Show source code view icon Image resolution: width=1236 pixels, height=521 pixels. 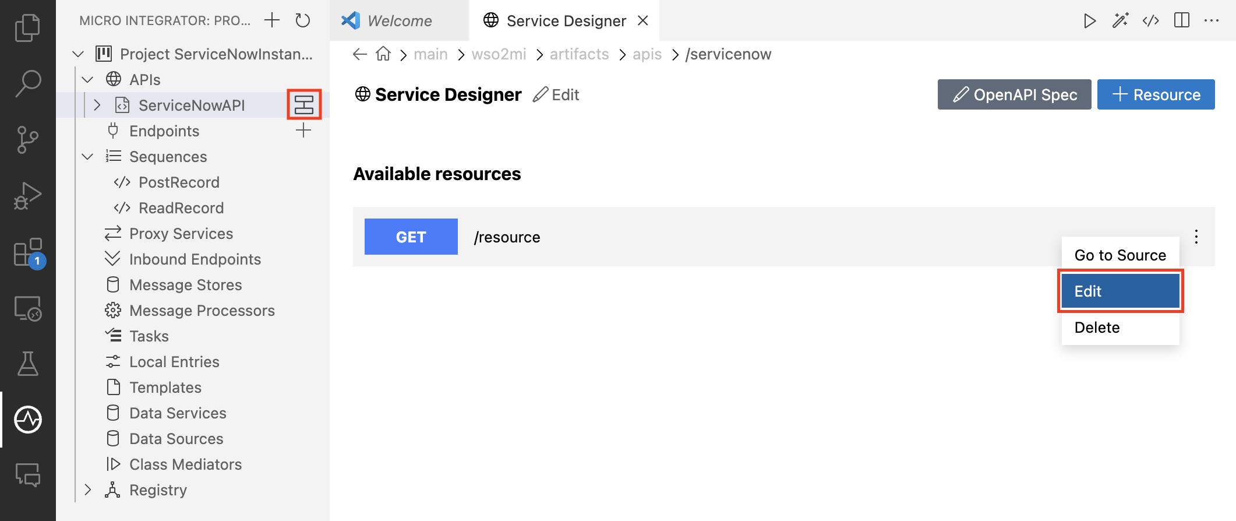pyautogui.click(x=1151, y=21)
